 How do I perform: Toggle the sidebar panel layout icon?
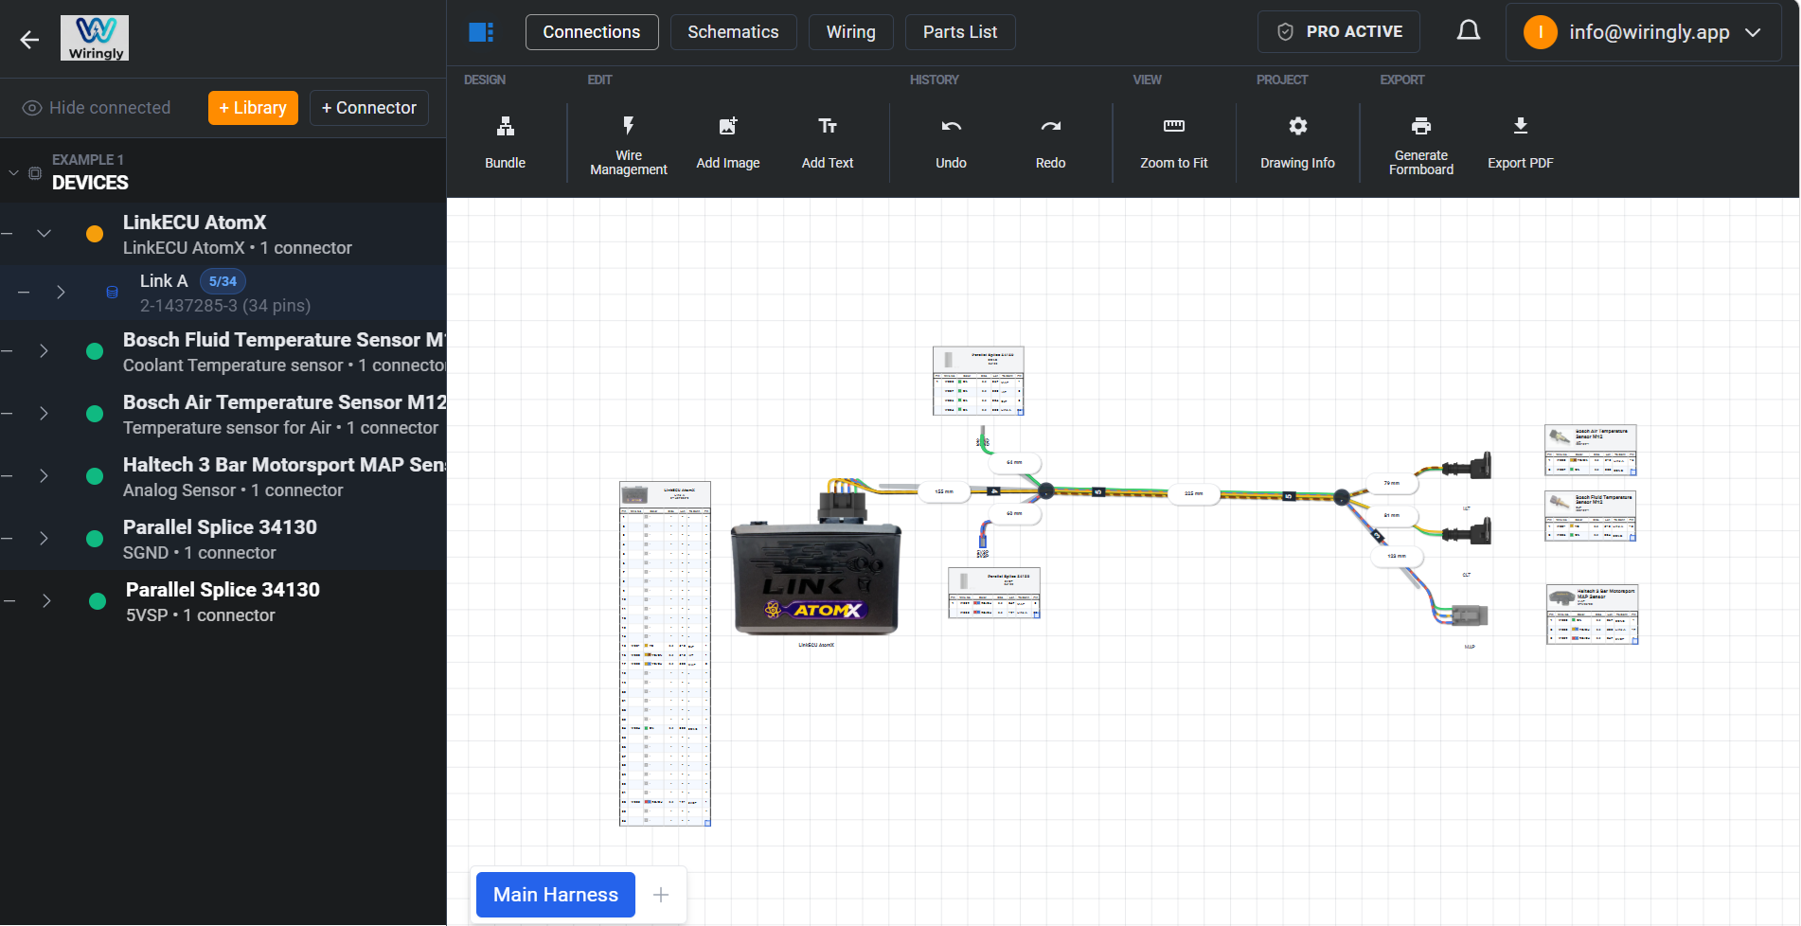(x=481, y=32)
